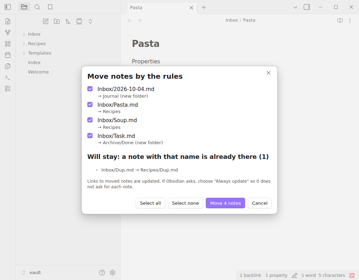
Task: Open the Index note in file tree
Action: pyautogui.click(x=34, y=62)
